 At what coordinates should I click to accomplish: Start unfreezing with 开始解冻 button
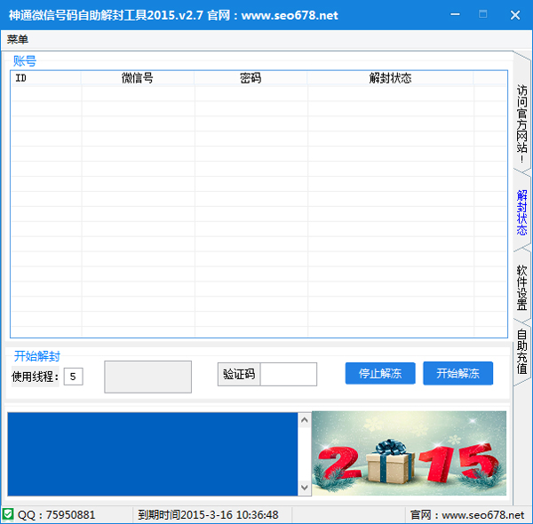point(457,374)
